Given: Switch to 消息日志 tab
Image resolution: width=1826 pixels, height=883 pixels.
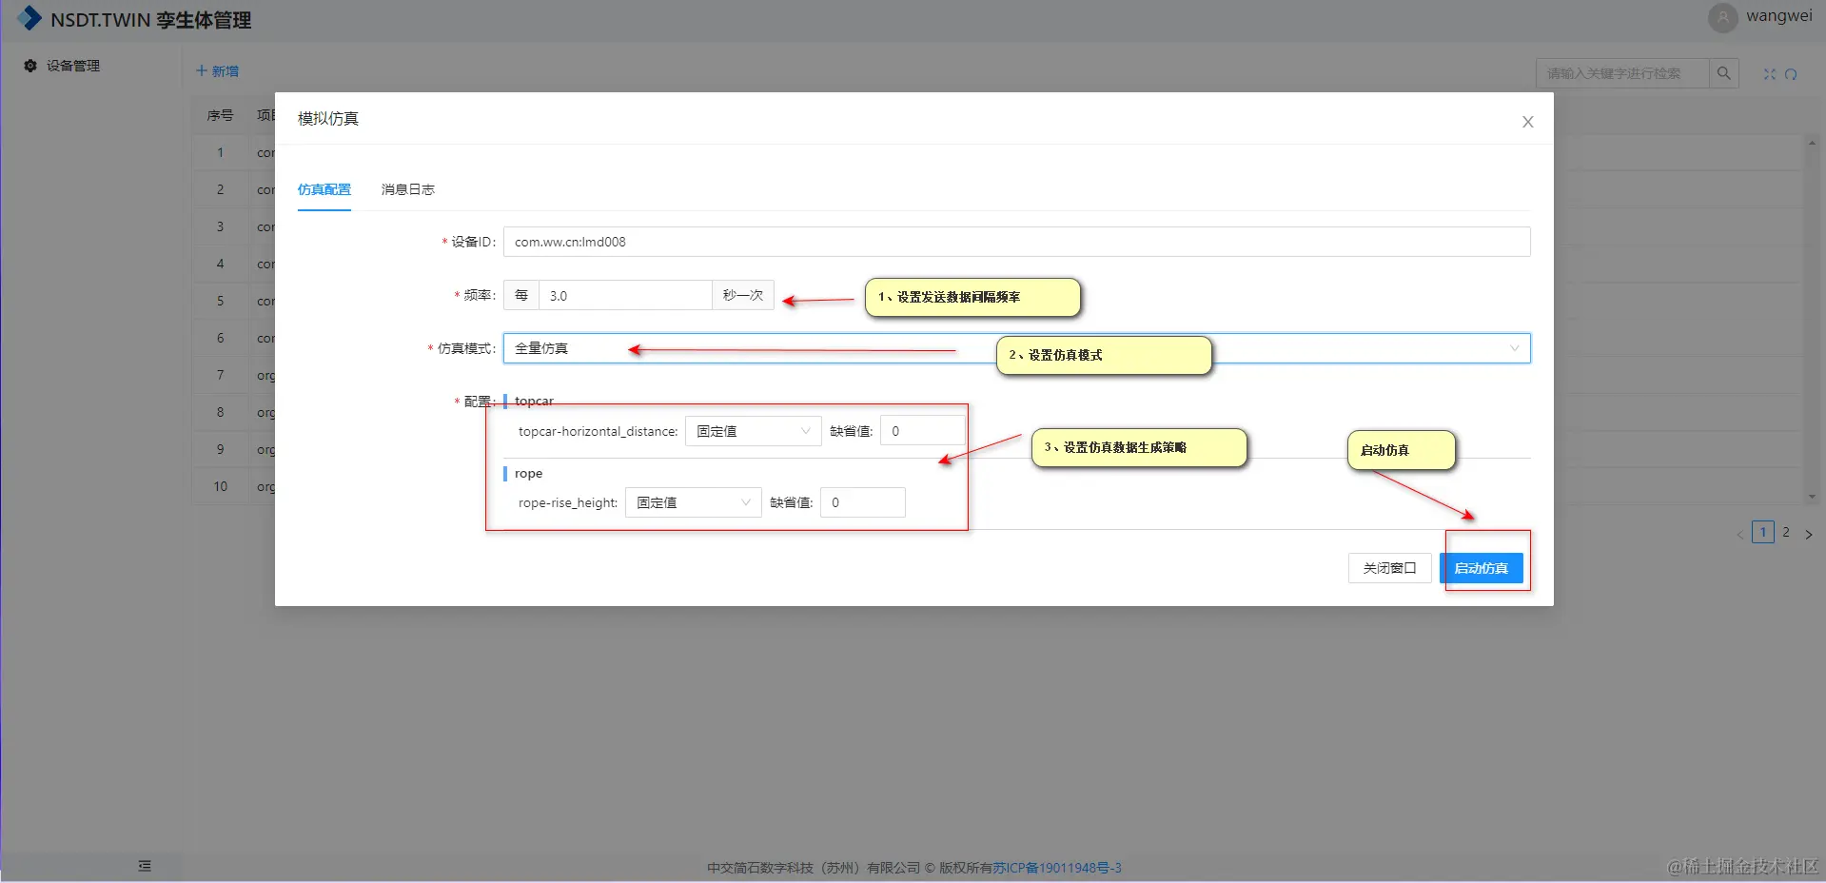Looking at the screenshot, I should point(408,189).
